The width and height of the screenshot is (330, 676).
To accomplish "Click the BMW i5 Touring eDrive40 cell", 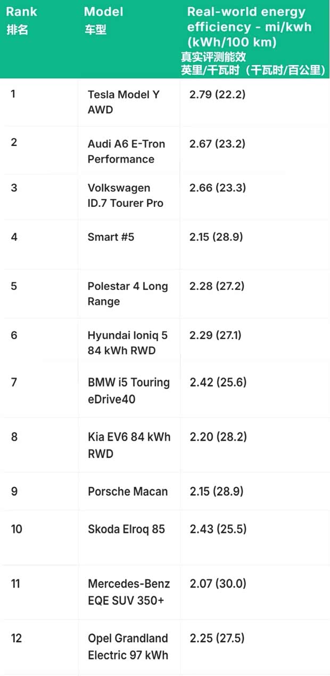I will pyautogui.click(x=128, y=390).
